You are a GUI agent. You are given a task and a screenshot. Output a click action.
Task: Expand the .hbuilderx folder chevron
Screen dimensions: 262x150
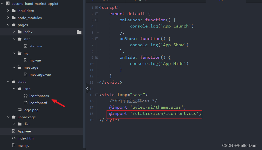(x=8, y=10)
